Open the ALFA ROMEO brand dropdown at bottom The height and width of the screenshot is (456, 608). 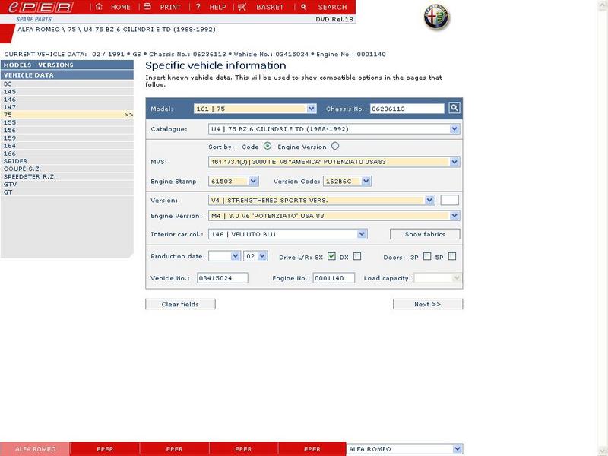[404, 449]
